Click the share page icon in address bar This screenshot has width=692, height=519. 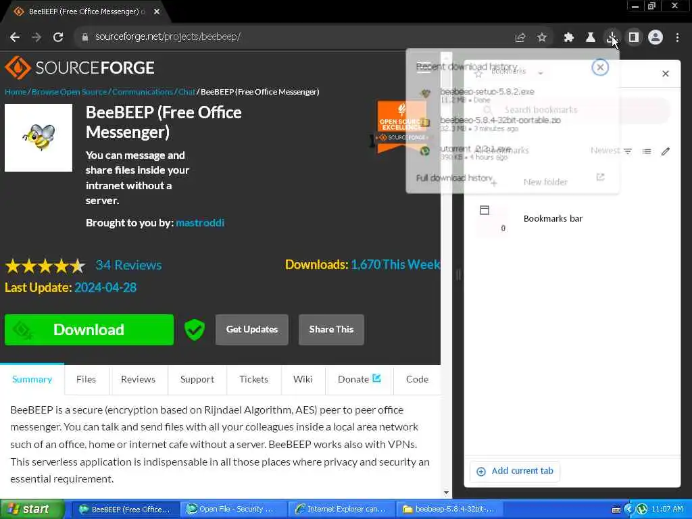tap(520, 38)
